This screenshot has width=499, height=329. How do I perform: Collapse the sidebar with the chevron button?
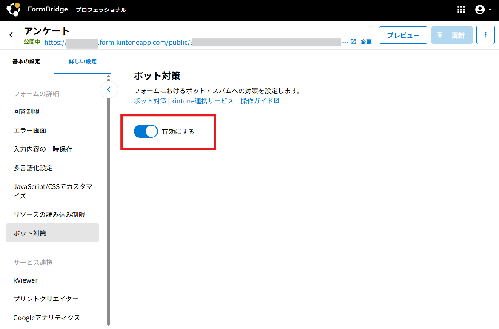click(109, 89)
